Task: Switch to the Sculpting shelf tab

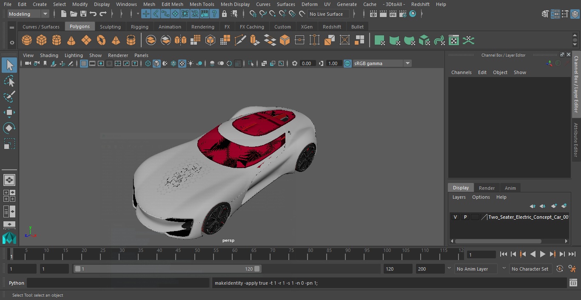Action: click(110, 27)
